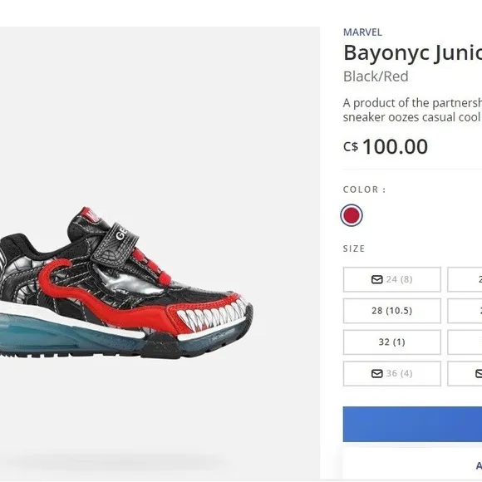Select the red color swatch
This screenshot has height=482, width=482.
tap(352, 215)
